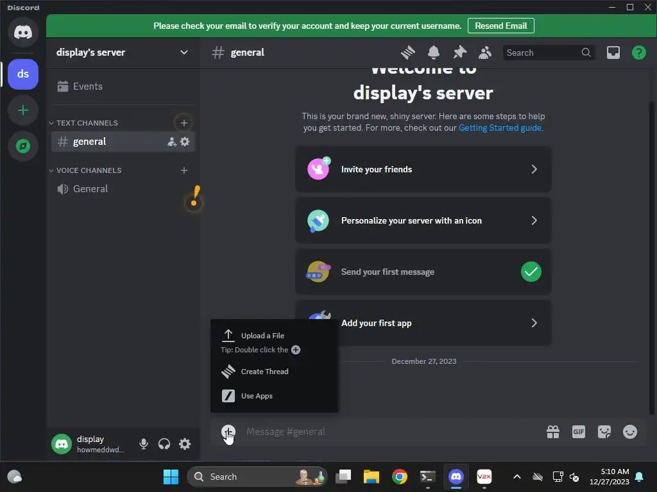Click the message bar plus attach button

click(x=228, y=432)
